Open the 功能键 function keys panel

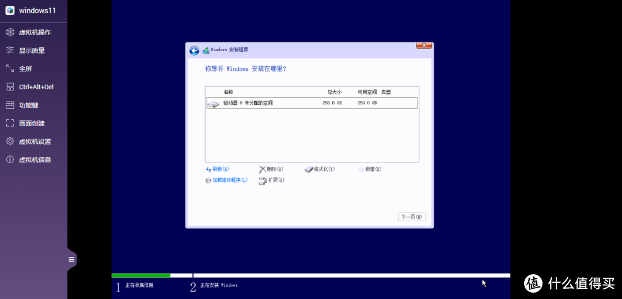coord(28,105)
